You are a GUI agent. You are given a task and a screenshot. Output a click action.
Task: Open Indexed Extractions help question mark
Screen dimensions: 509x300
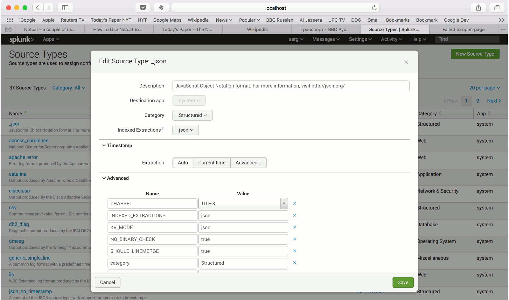(x=163, y=128)
